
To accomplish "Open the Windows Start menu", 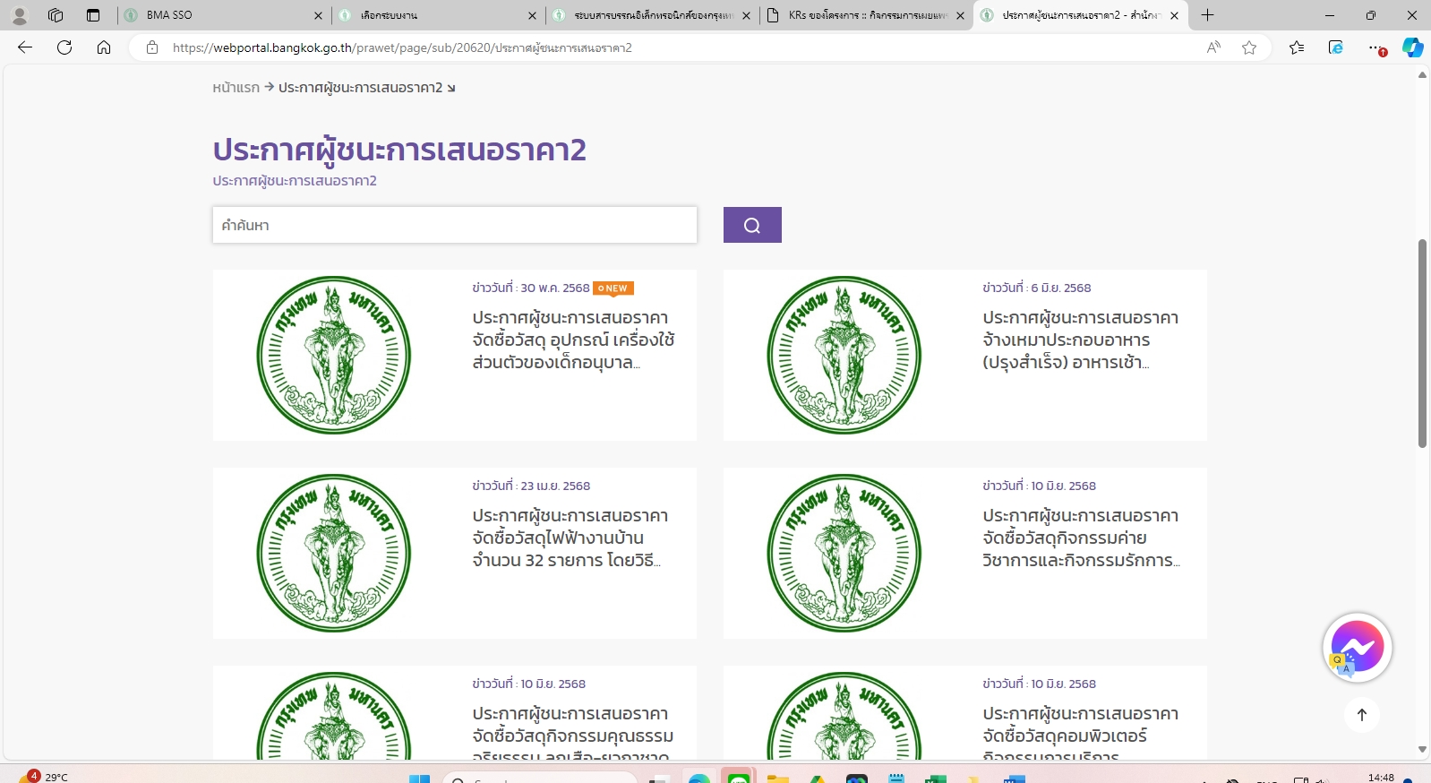I will (x=419, y=778).
